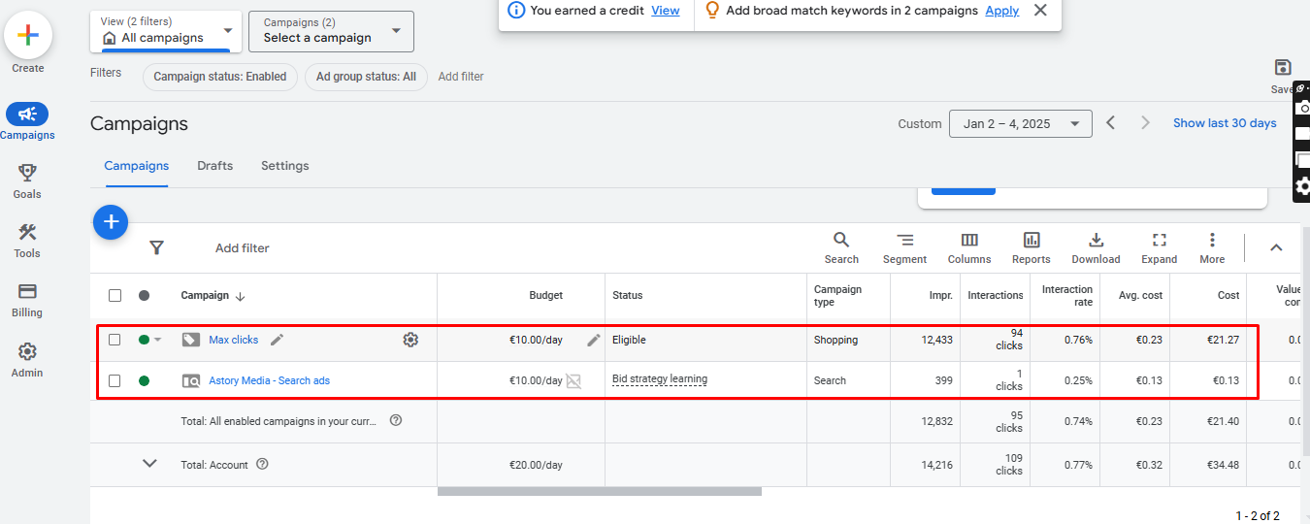The width and height of the screenshot is (1310, 524).
Task: Toggle the select-all checkbox in header
Action: (115, 295)
